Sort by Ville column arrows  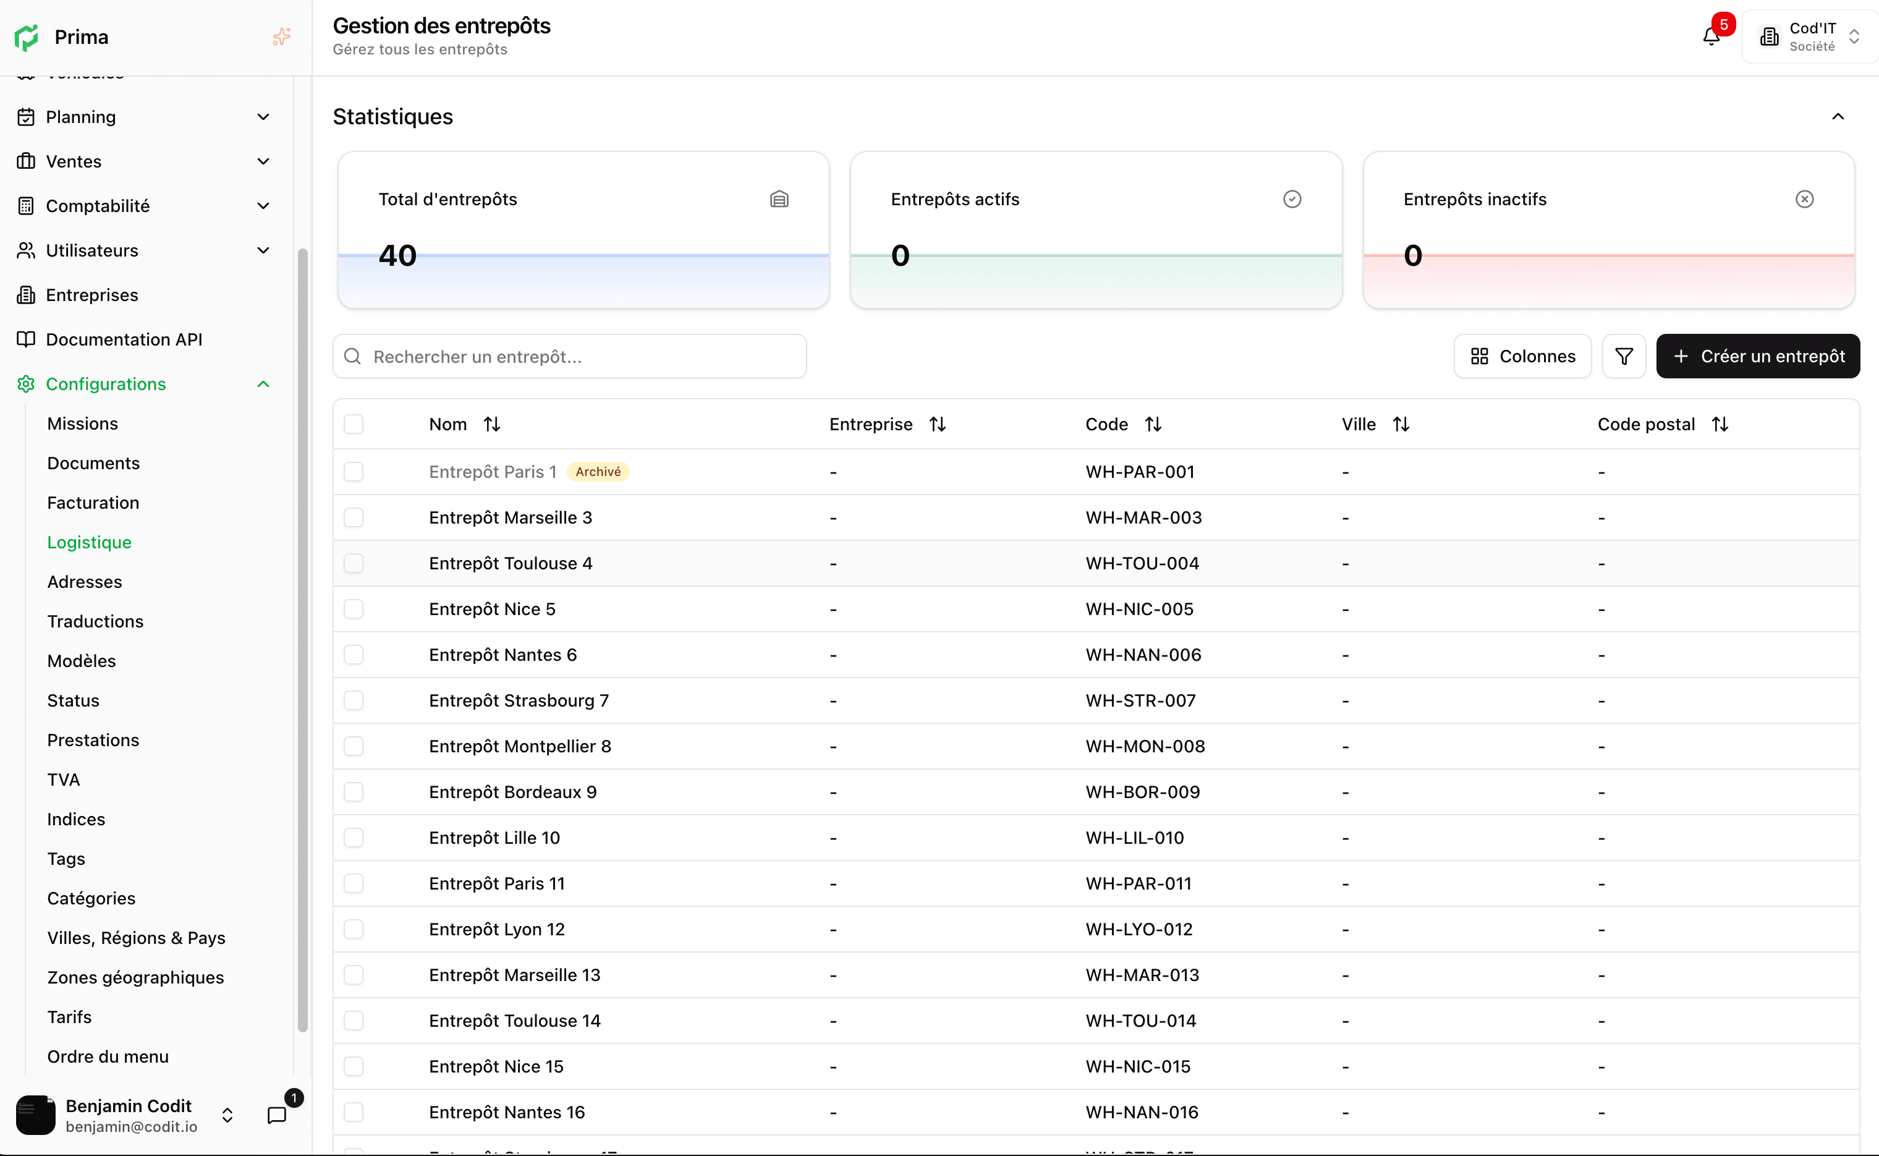pos(1401,424)
